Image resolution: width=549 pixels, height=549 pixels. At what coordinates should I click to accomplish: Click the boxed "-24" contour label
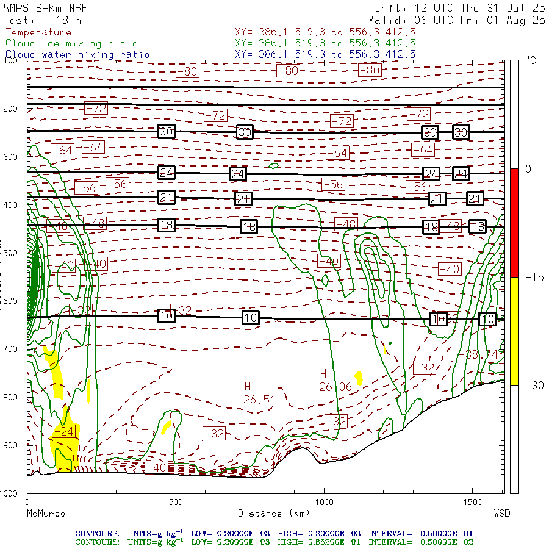pyautogui.click(x=63, y=431)
